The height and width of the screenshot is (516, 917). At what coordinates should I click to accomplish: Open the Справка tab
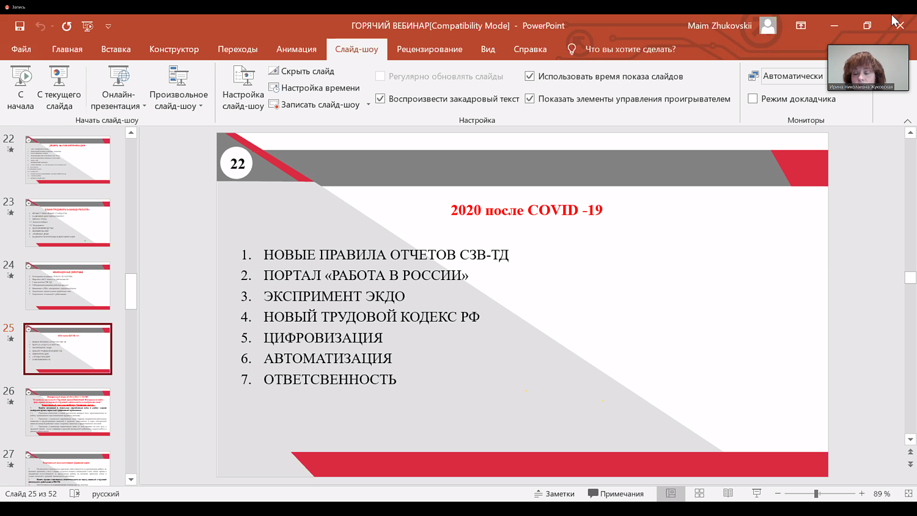click(530, 49)
